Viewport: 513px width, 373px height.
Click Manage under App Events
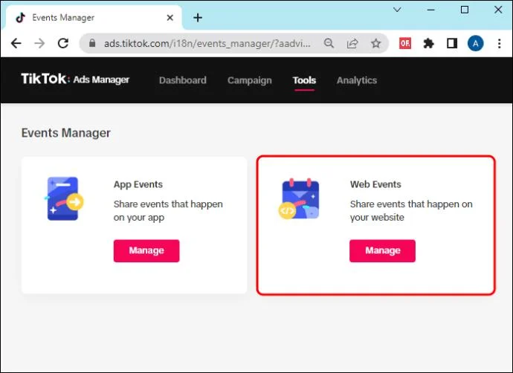coord(146,250)
